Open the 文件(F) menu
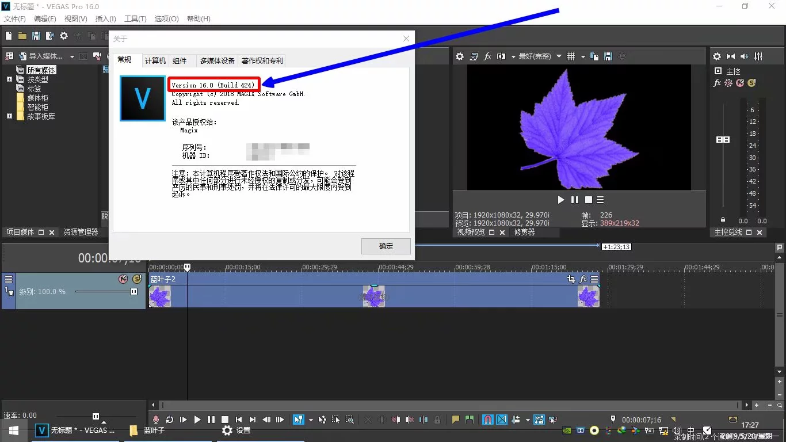 click(15, 19)
